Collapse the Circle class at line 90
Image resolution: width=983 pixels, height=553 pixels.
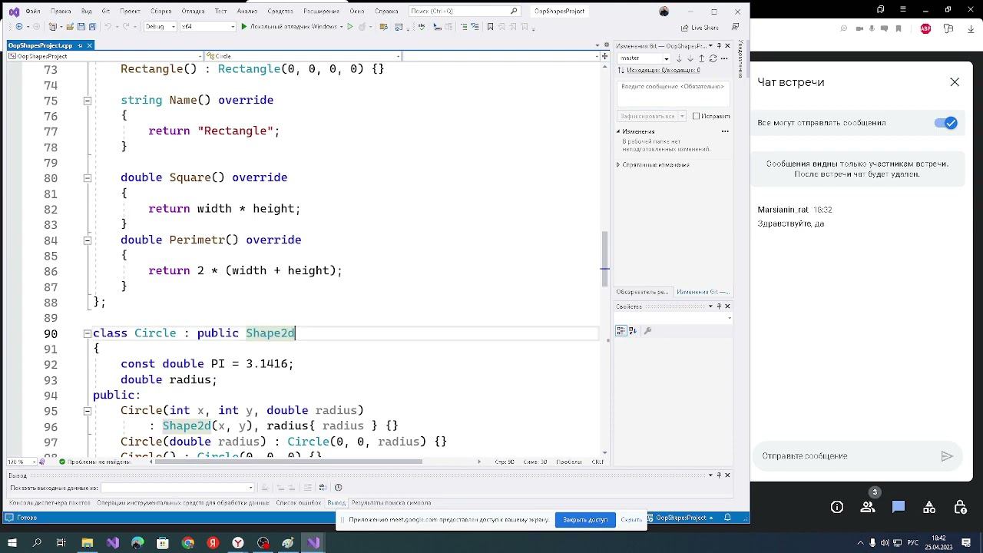(x=87, y=333)
